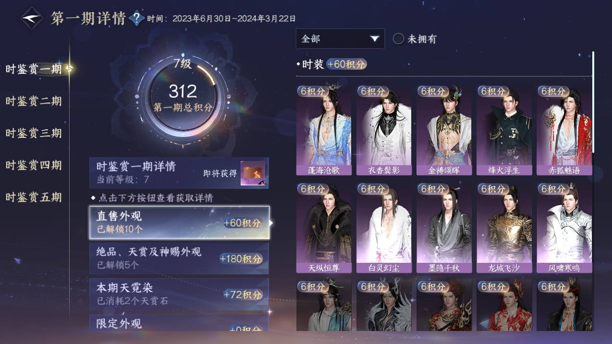Click the upcoming reward item icon

pos(253,173)
